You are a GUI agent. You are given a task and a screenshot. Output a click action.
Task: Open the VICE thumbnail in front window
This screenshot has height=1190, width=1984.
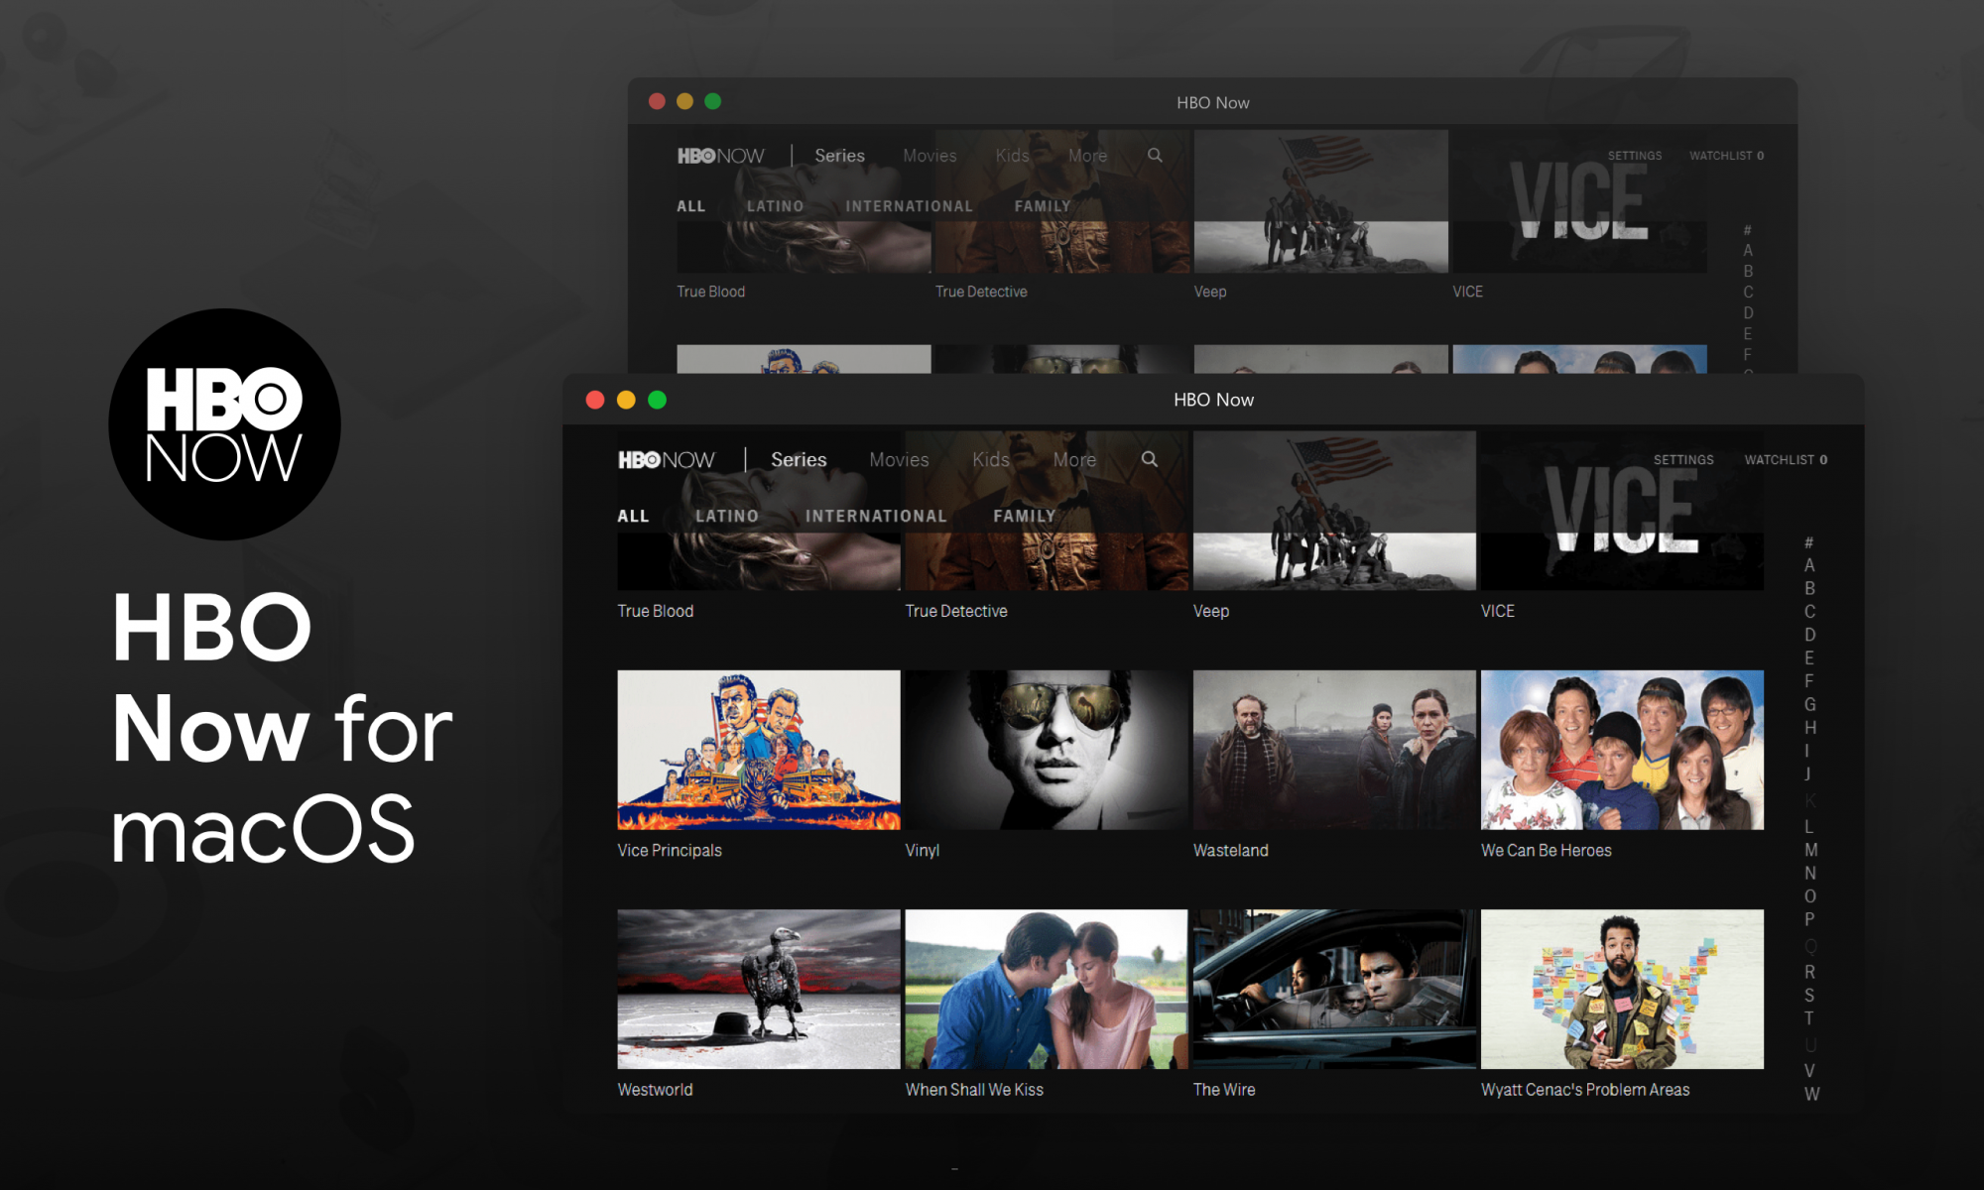click(x=1622, y=511)
